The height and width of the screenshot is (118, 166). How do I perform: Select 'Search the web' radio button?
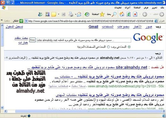coord(129,47)
